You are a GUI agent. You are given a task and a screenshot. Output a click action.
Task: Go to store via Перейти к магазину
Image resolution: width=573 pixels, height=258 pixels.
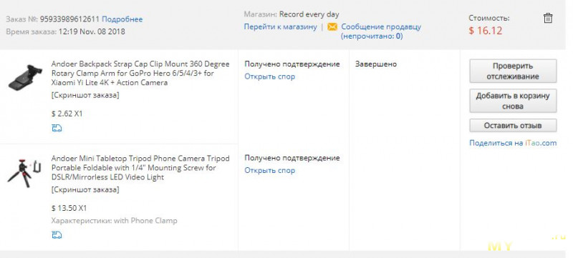pyautogui.click(x=280, y=26)
